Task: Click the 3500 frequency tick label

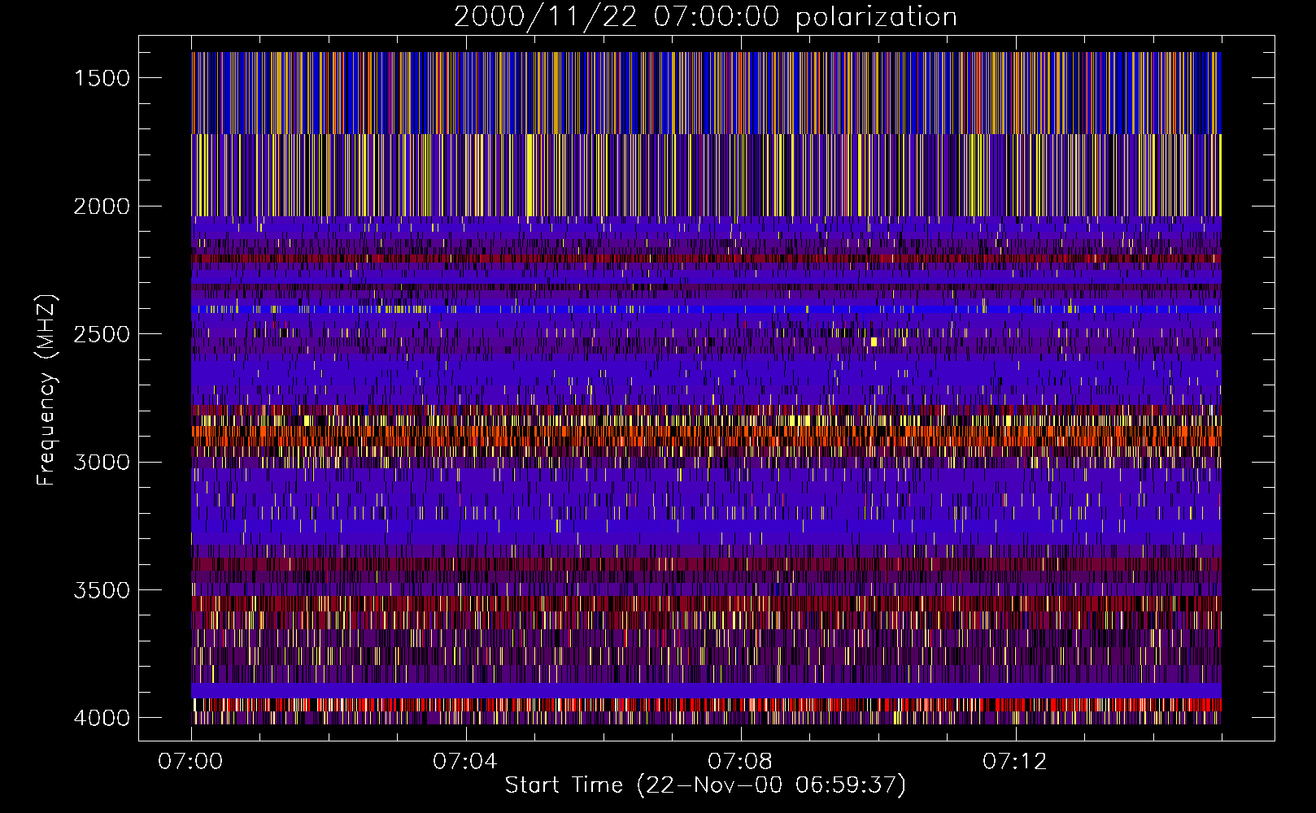Action: [x=102, y=590]
